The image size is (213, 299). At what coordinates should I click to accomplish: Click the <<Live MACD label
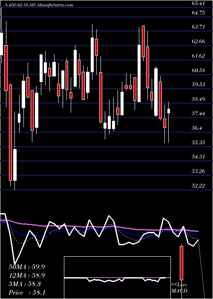point(179,288)
